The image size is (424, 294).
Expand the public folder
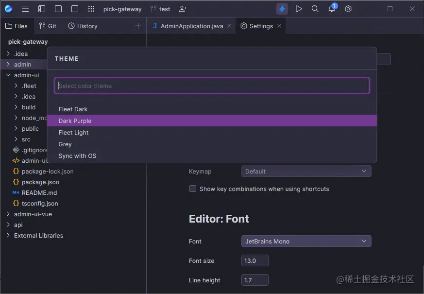pyautogui.click(x=16, y=128)
